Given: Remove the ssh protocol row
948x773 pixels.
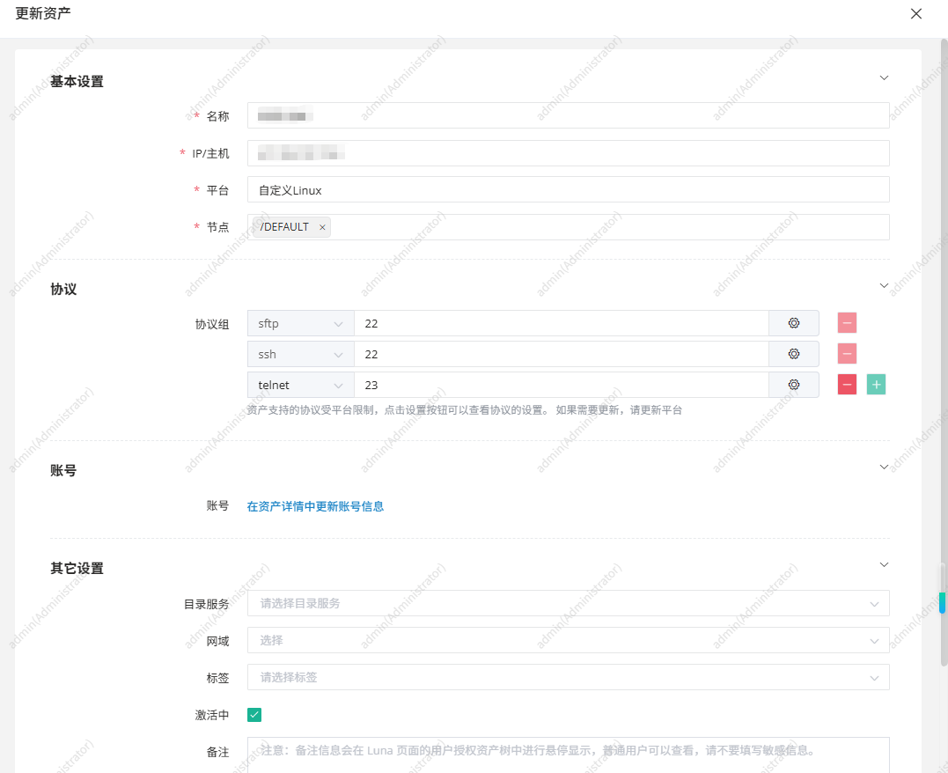Looking at the screenshot, I should [x=847, y=354].
